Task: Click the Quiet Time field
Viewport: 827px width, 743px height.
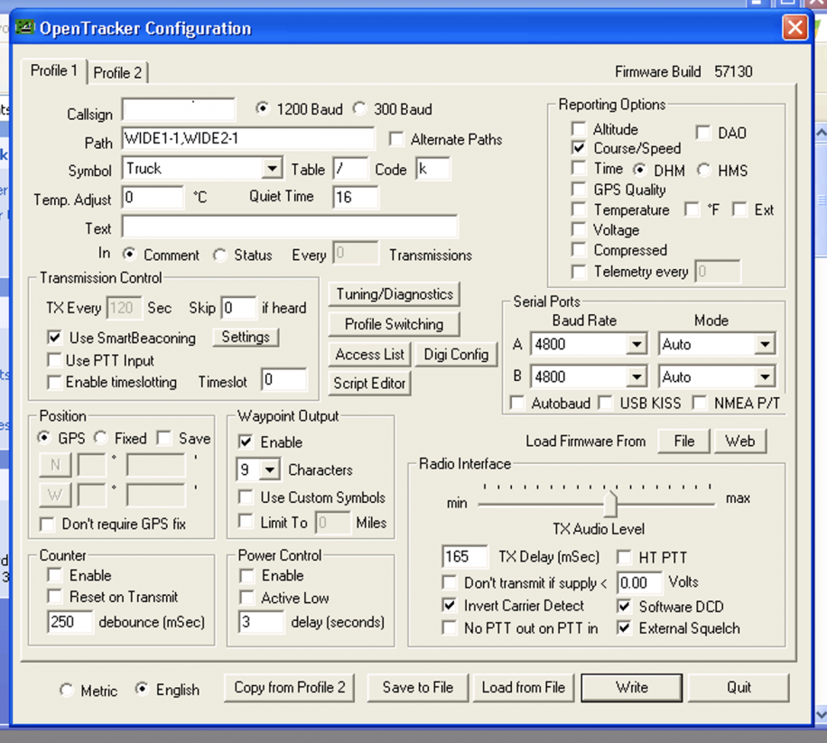Action: [355, 198]
